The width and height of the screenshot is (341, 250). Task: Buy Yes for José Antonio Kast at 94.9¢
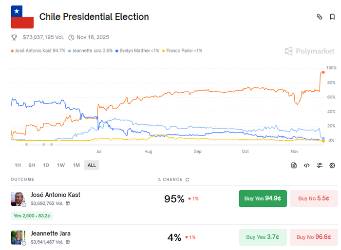(263, 199)
